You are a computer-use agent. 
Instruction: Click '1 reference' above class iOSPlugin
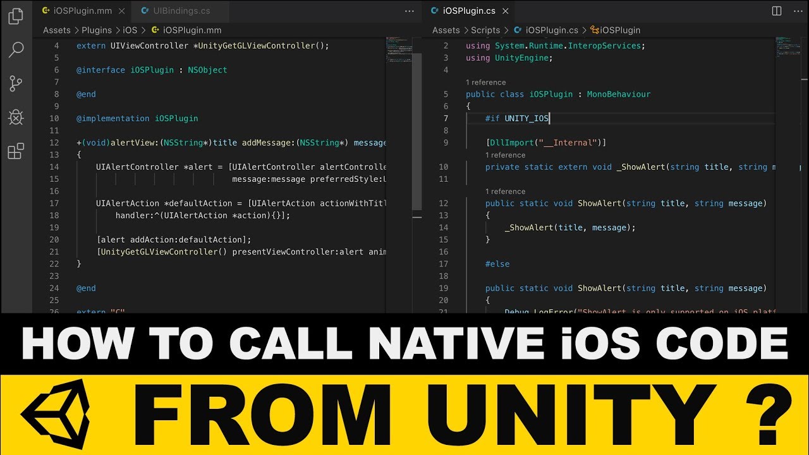pos(486,82)
